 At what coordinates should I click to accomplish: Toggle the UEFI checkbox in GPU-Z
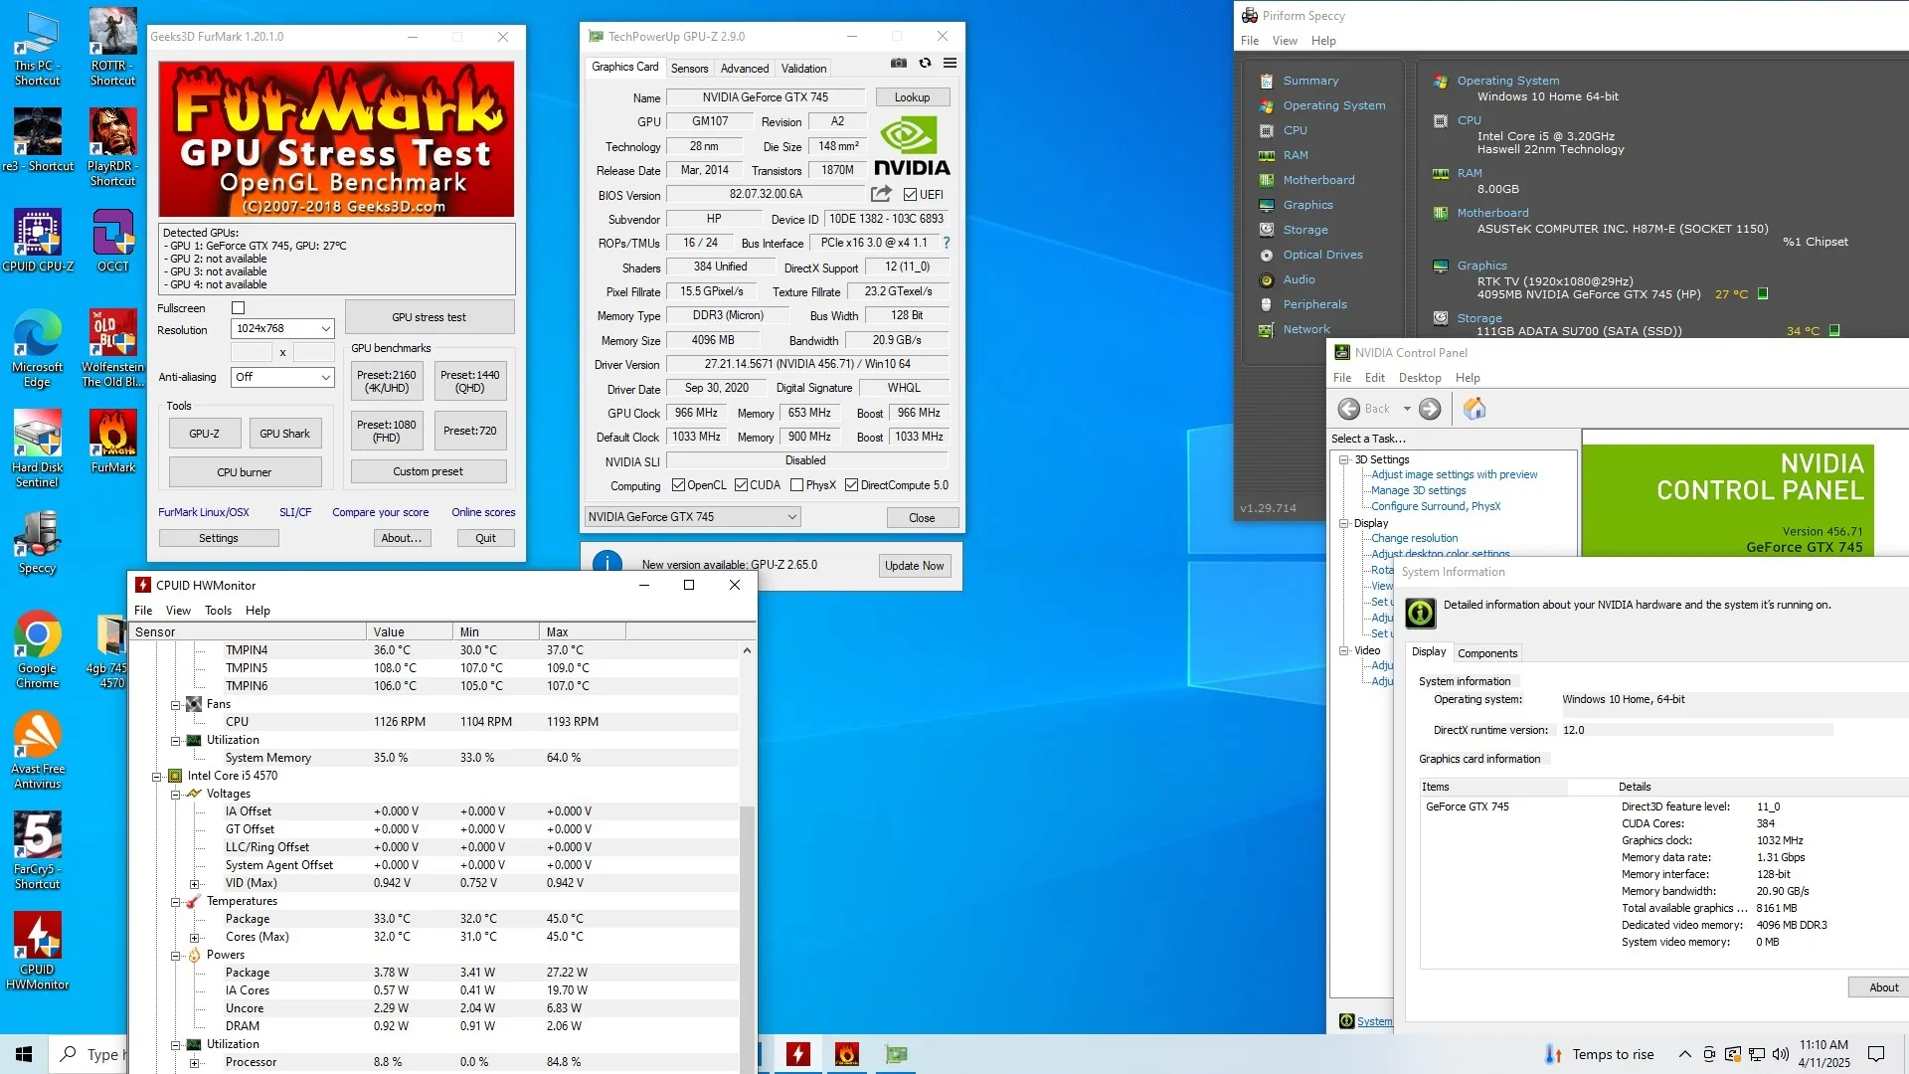pos(910,195)
